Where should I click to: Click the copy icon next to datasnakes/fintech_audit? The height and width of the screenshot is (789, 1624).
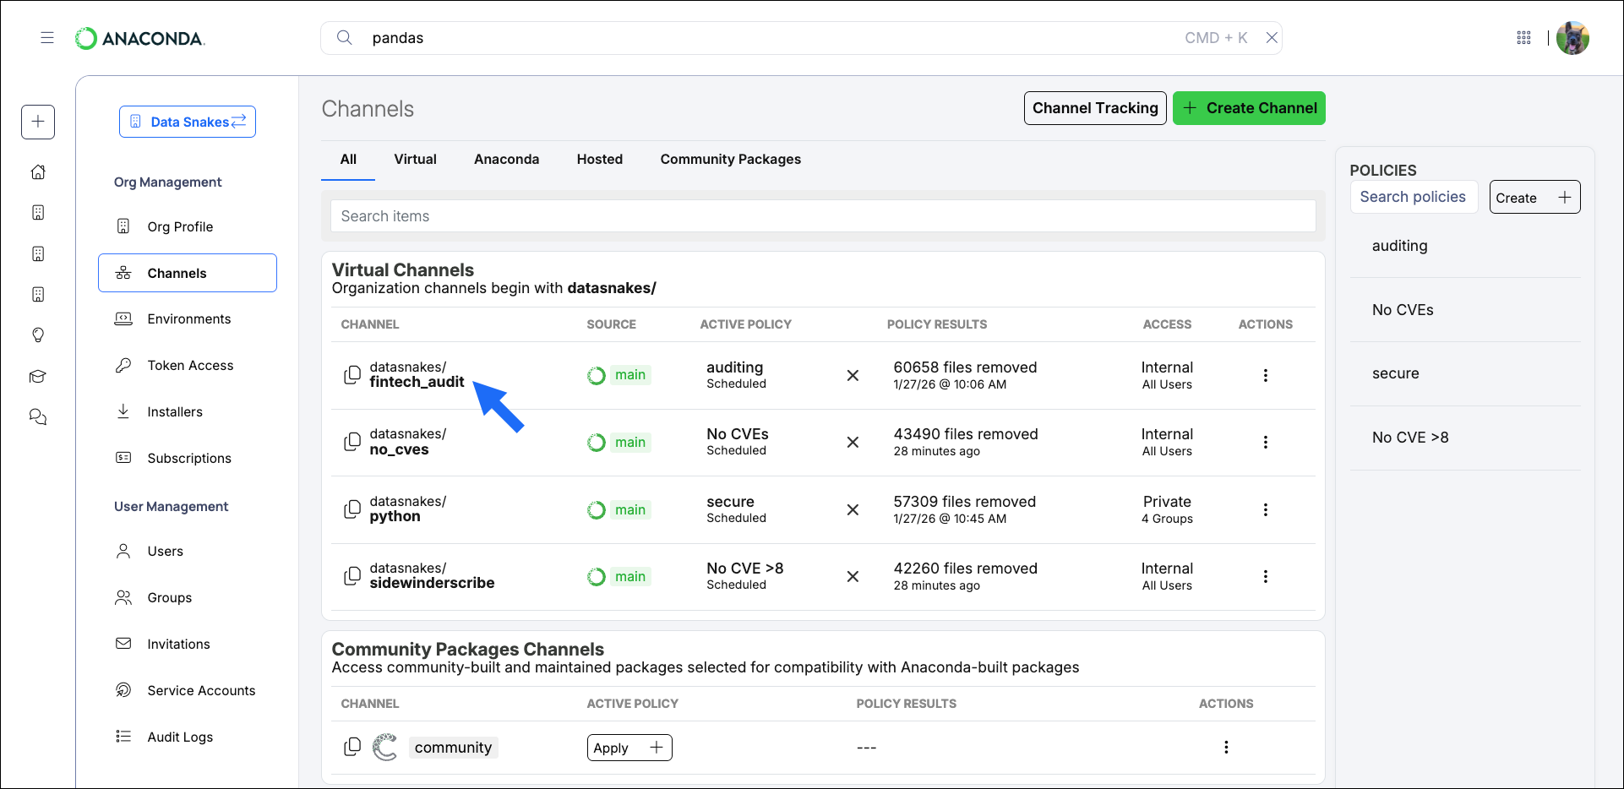(352, 375)
